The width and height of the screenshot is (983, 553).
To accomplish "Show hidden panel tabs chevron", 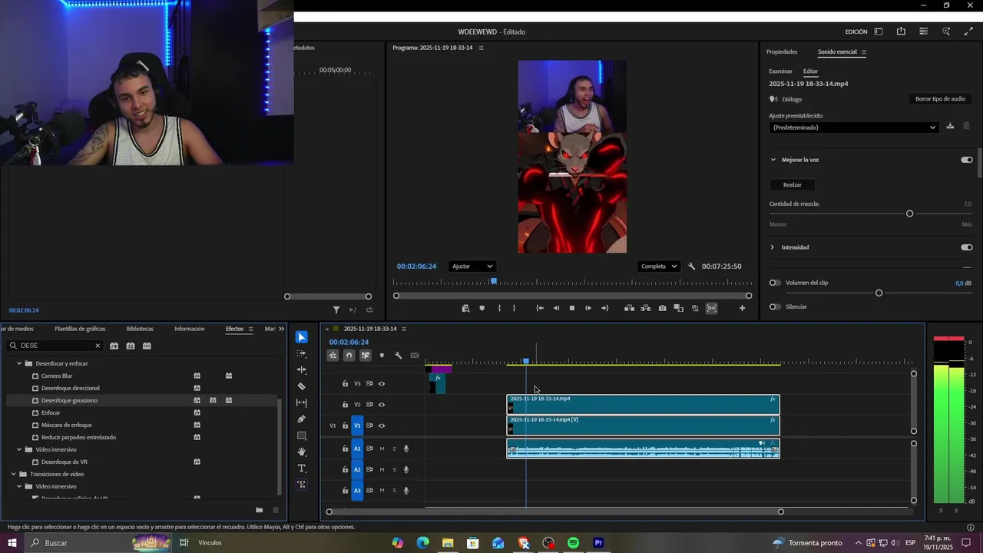I will pos(281,329).
